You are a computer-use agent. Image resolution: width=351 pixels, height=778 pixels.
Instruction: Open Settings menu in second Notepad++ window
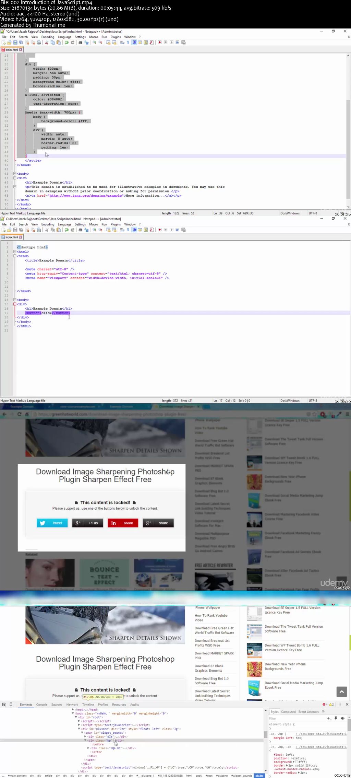point(80,224)
